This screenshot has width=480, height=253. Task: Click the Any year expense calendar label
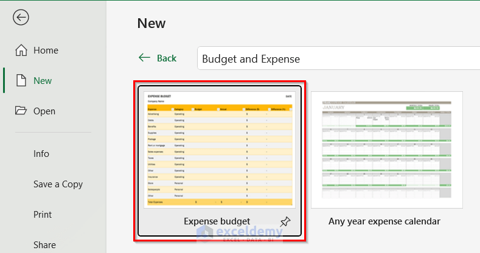384,221
